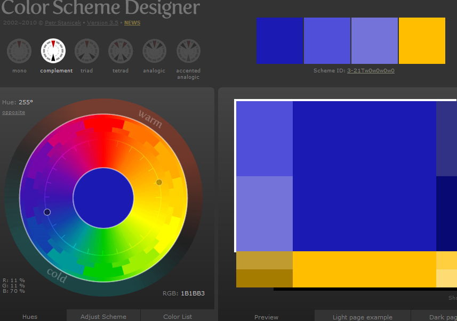Select the analogic scheme mode
457x321 pixels.
(154, 51)
